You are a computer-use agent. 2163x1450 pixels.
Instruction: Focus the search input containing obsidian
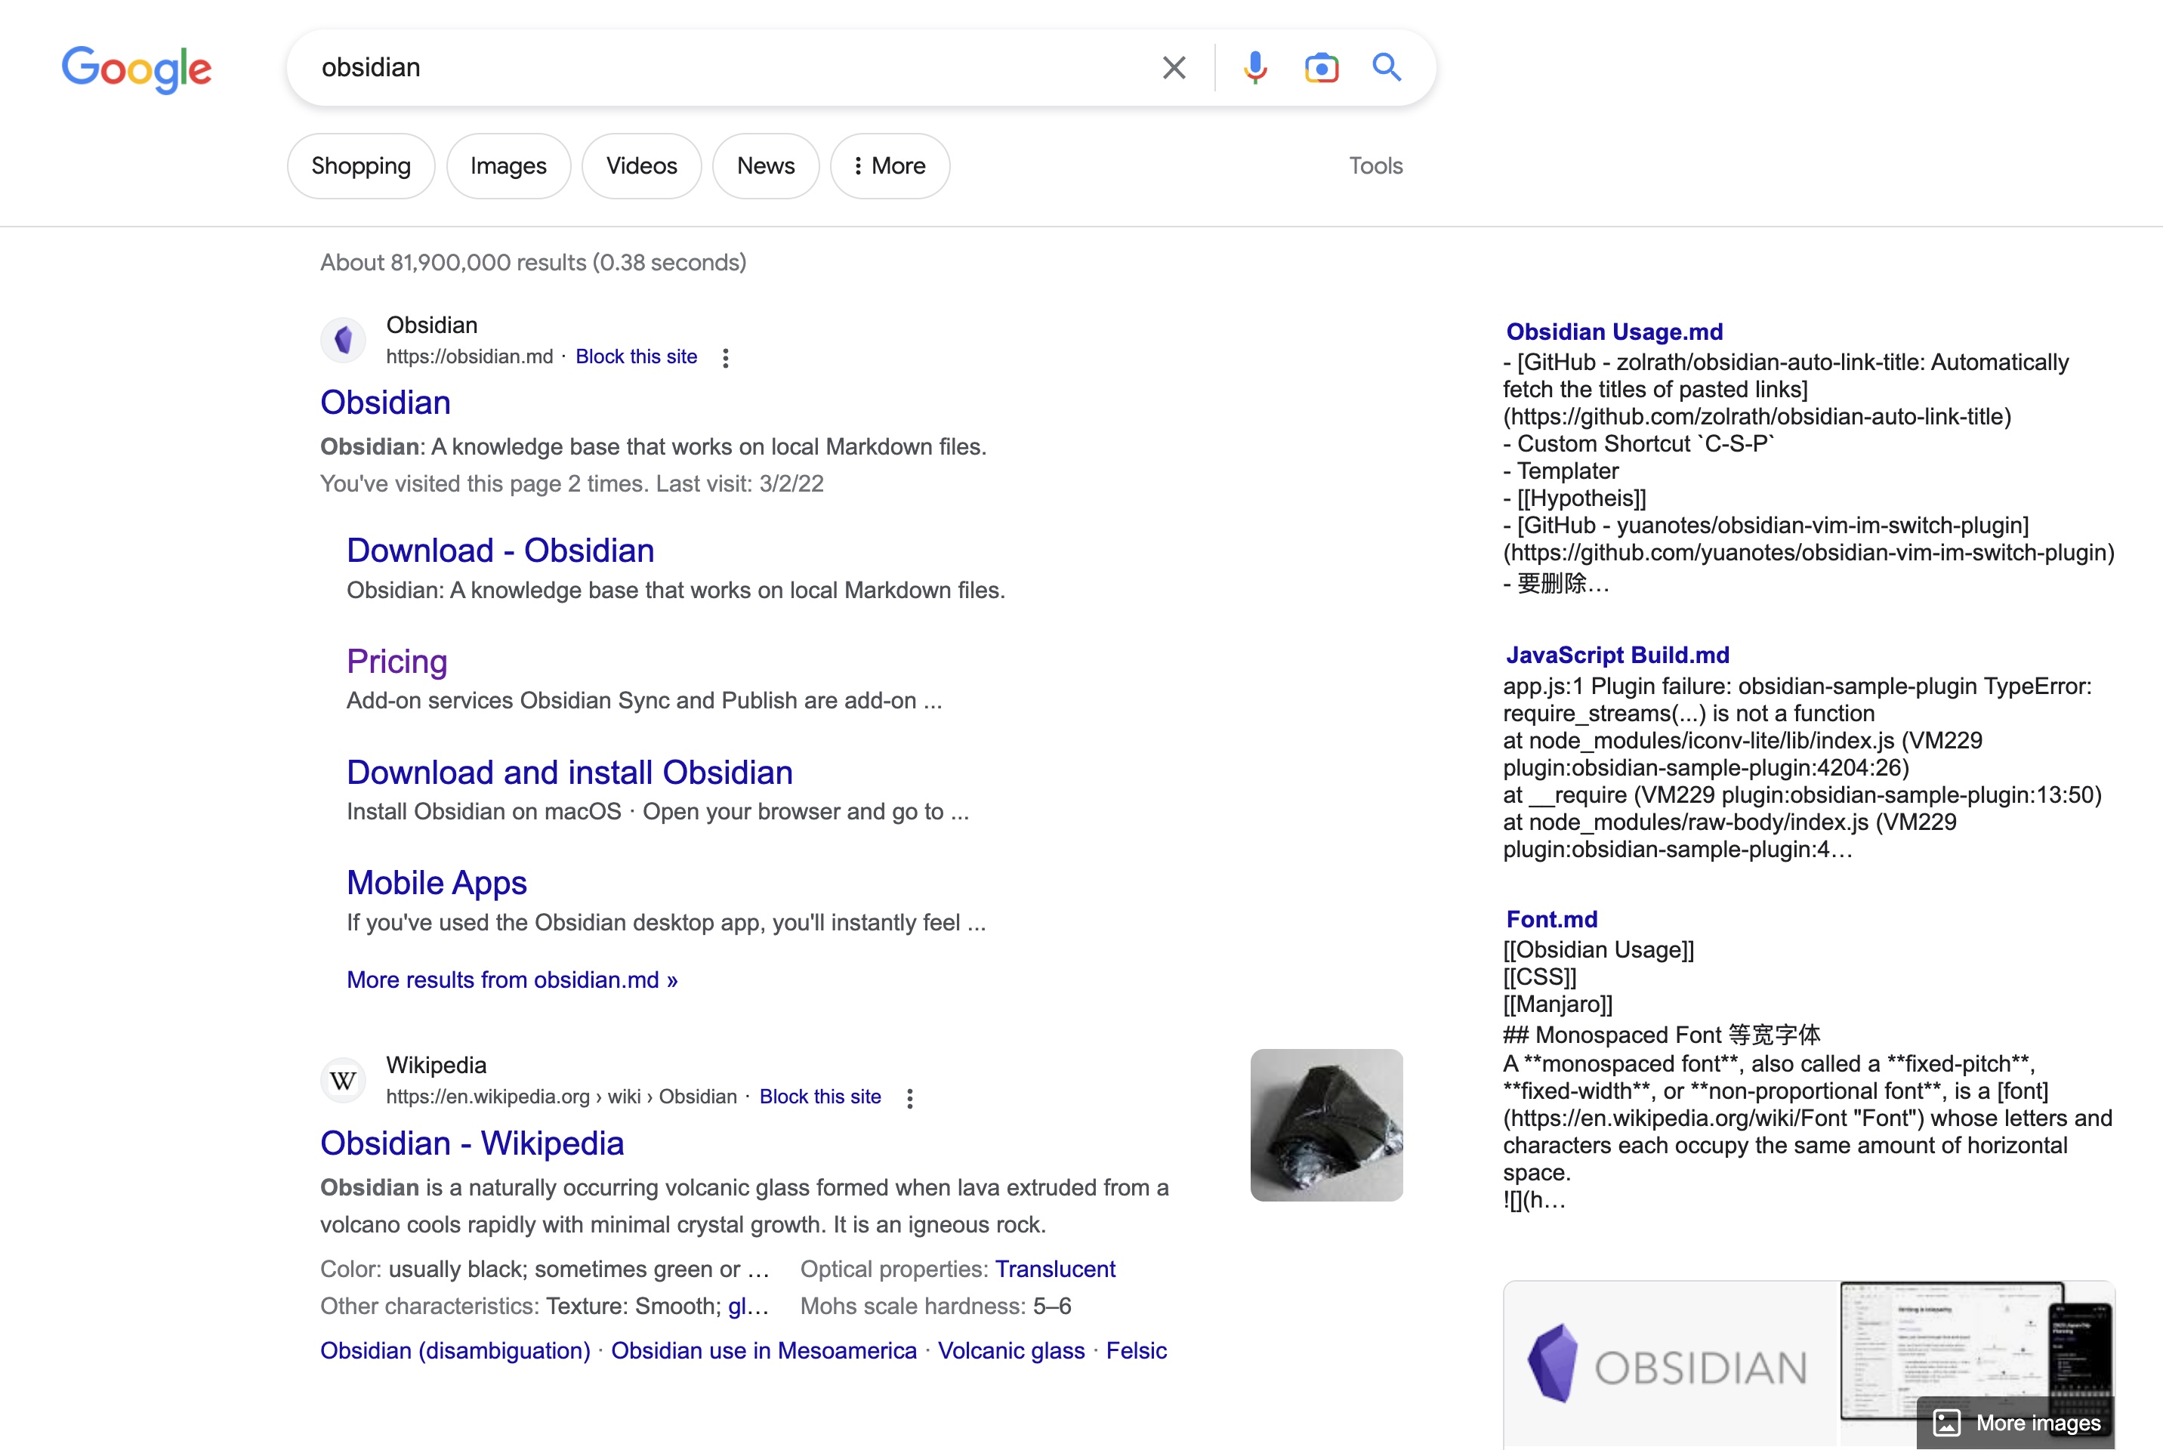721,67
